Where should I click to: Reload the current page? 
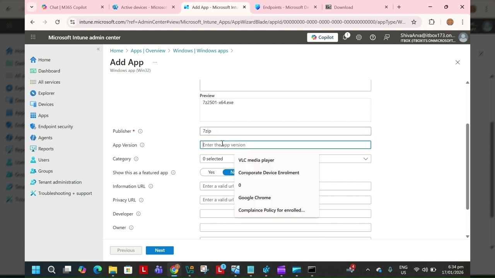57,22
